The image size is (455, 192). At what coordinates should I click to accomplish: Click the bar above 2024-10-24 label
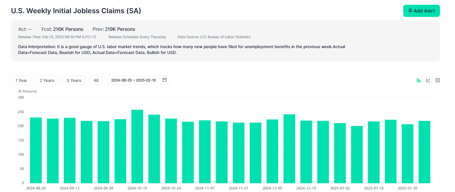click(x=171, y=151)
